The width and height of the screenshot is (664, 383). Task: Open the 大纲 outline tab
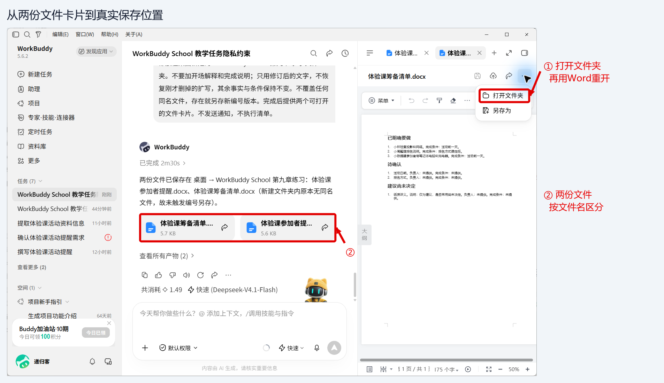pyautogui.click(x=365, y=235)
